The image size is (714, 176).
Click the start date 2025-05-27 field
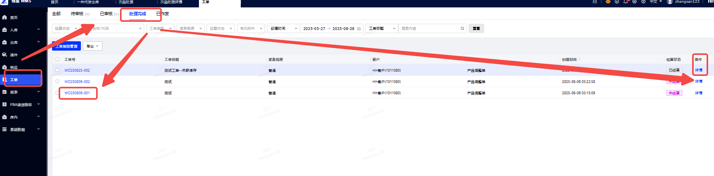point(314,29)
